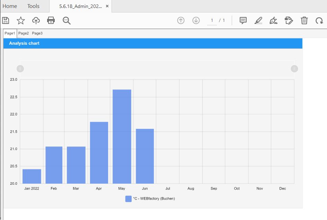This screenshot has width=327, height=220.
Task: Bookmark document with the star icon
Action: point(21,20)
